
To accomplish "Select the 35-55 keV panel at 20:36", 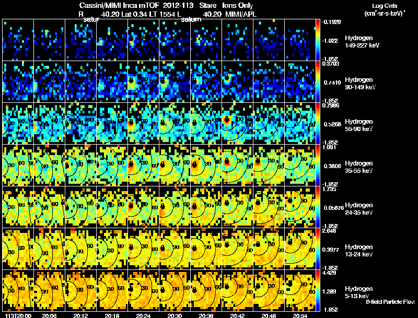I will pyautogui.click(x=206, y=165).
